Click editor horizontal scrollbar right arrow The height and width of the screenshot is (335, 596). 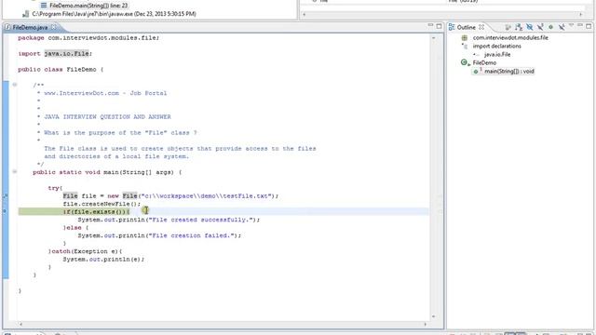(426, 324)
